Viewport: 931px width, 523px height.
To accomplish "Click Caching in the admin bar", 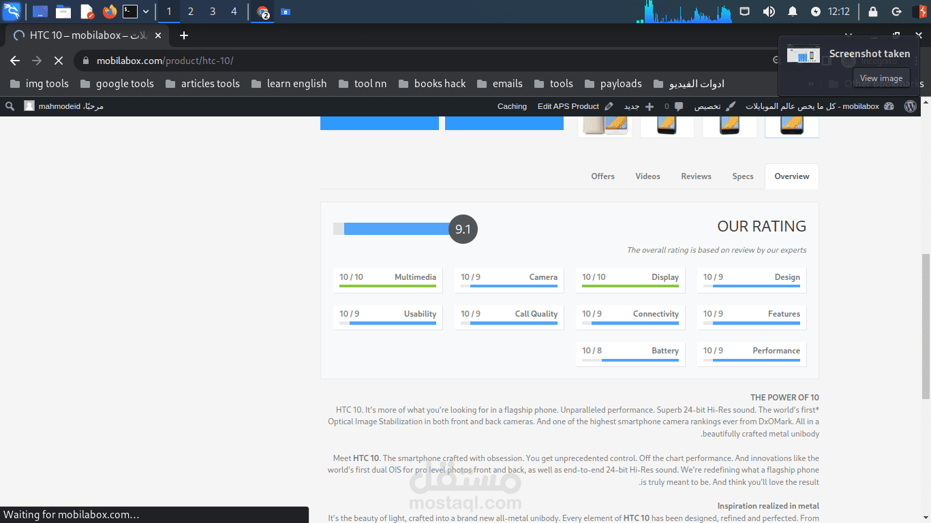I will click(512, 106).
